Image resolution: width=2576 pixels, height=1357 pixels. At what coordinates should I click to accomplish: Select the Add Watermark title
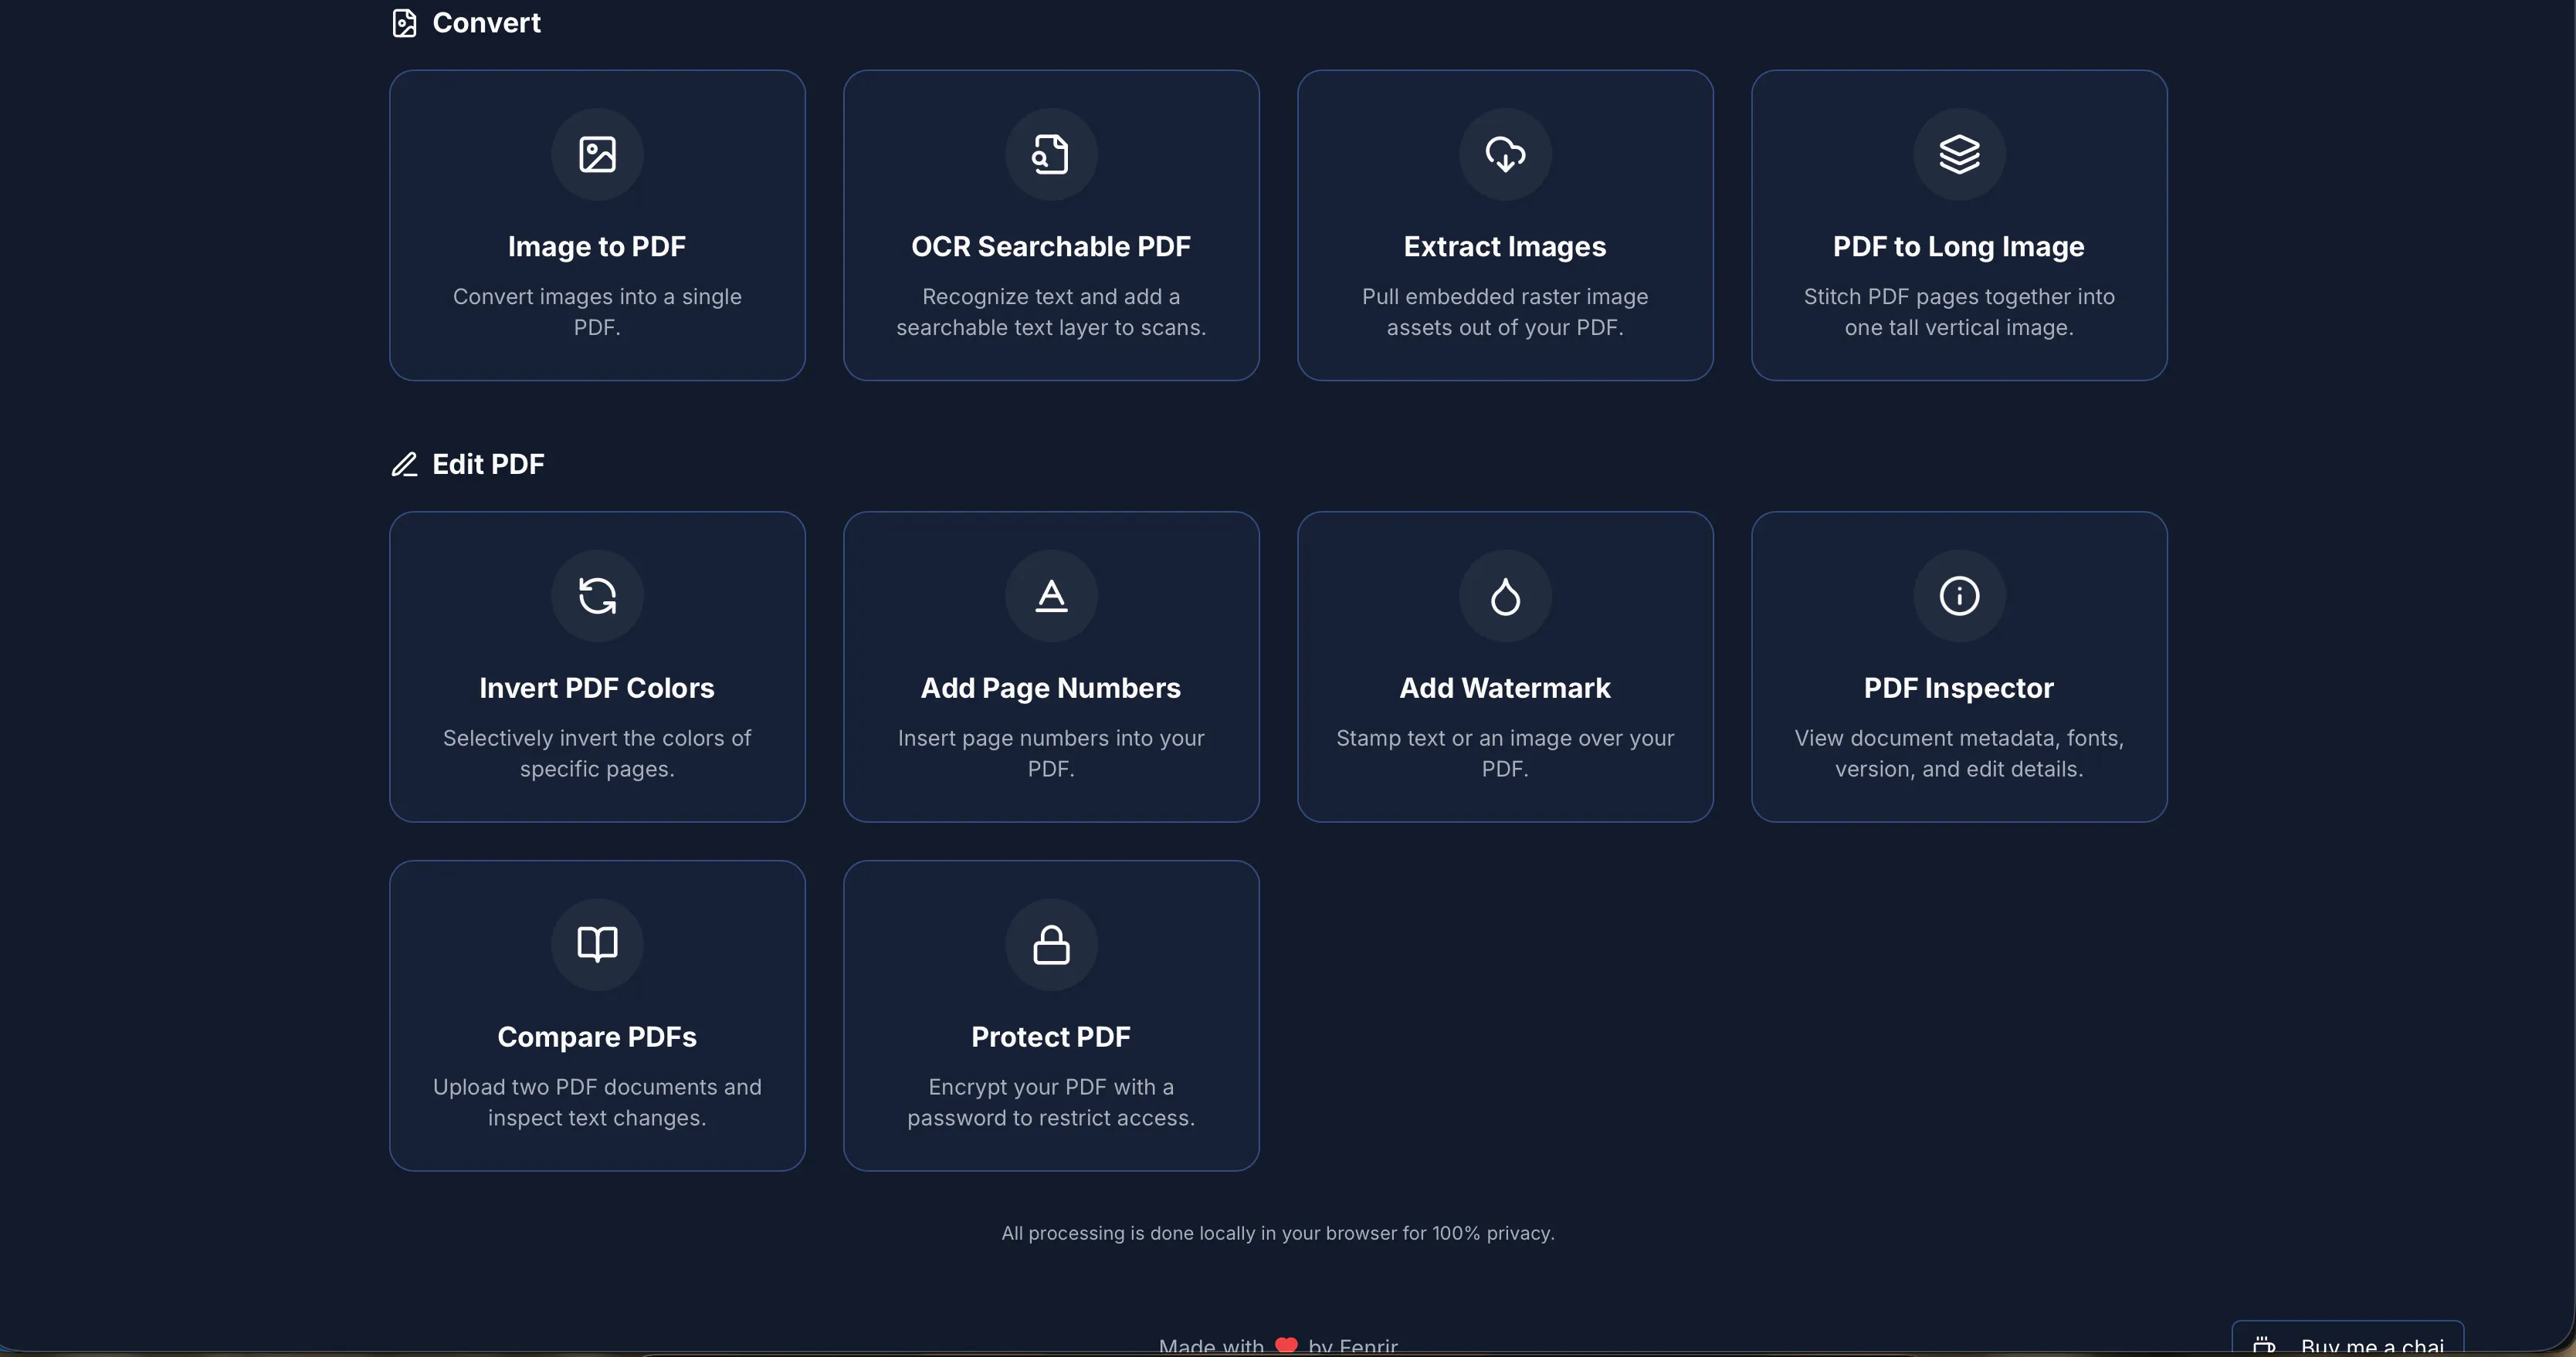1505,688
